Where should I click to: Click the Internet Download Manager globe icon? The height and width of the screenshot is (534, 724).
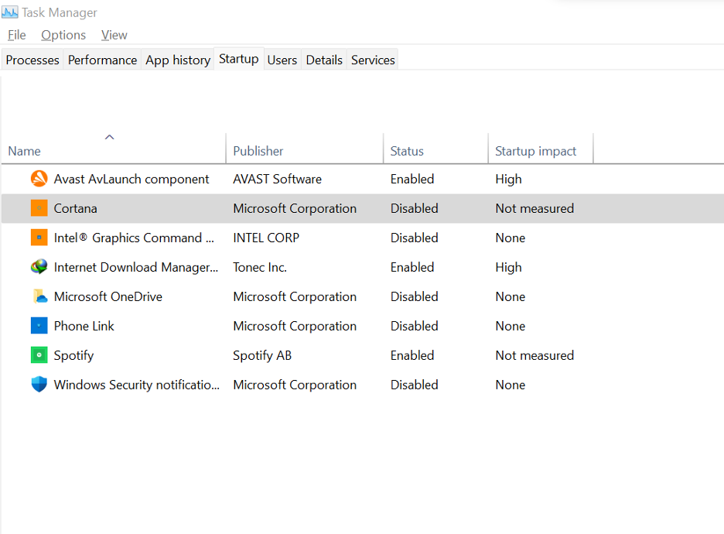(x=39, y=267)
